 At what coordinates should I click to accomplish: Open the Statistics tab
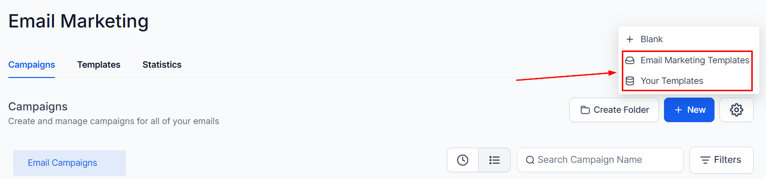pyautogui.click(x=162, y=65)
